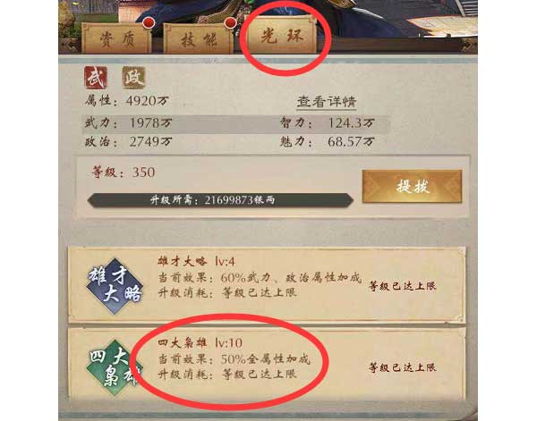Click the 雄才大略 lv:4 title text

[x=197, y=261]
